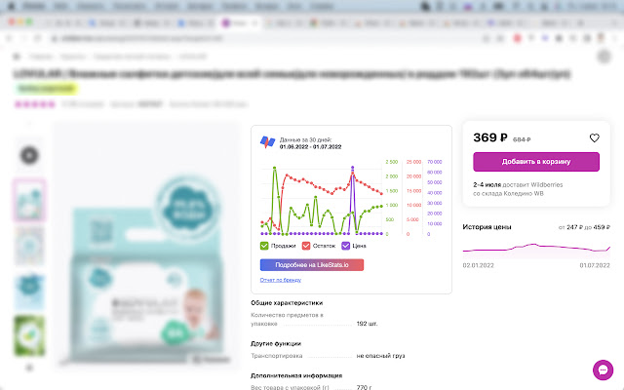Click Добавить в корзину button
This screenshot has height=390, width=624.
[536, 162]
